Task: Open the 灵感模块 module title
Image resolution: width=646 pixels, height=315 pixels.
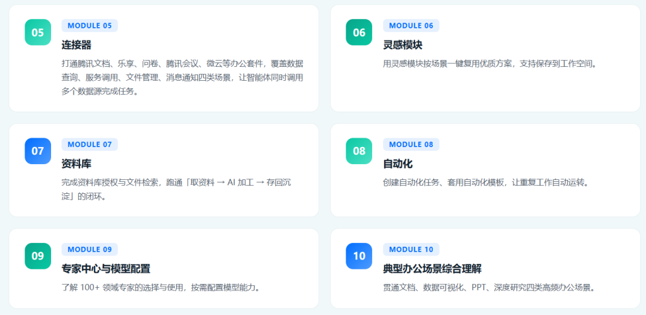Action: point(402,45)
